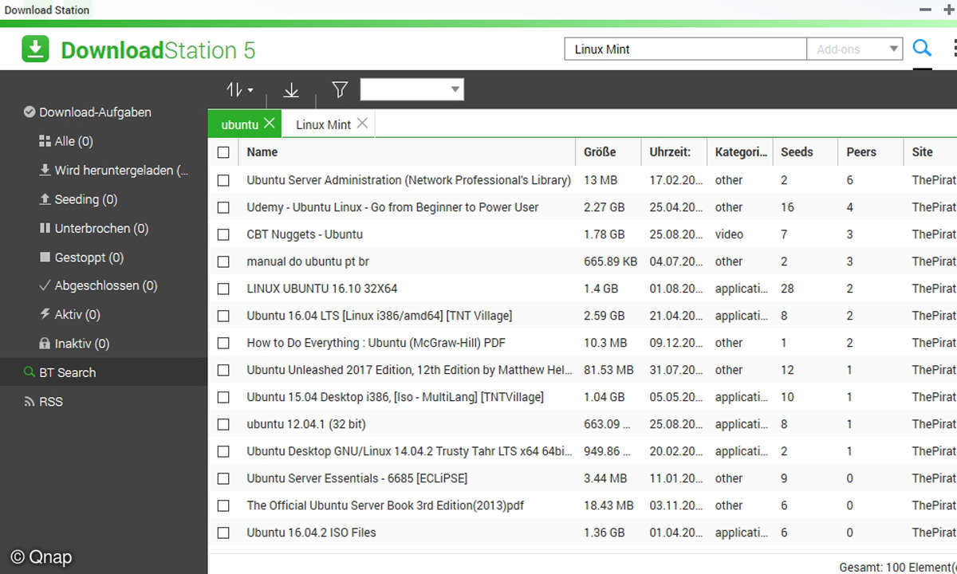957x574 pixels.
Task: Click the seeds value 28
Action: pos(788,289)
